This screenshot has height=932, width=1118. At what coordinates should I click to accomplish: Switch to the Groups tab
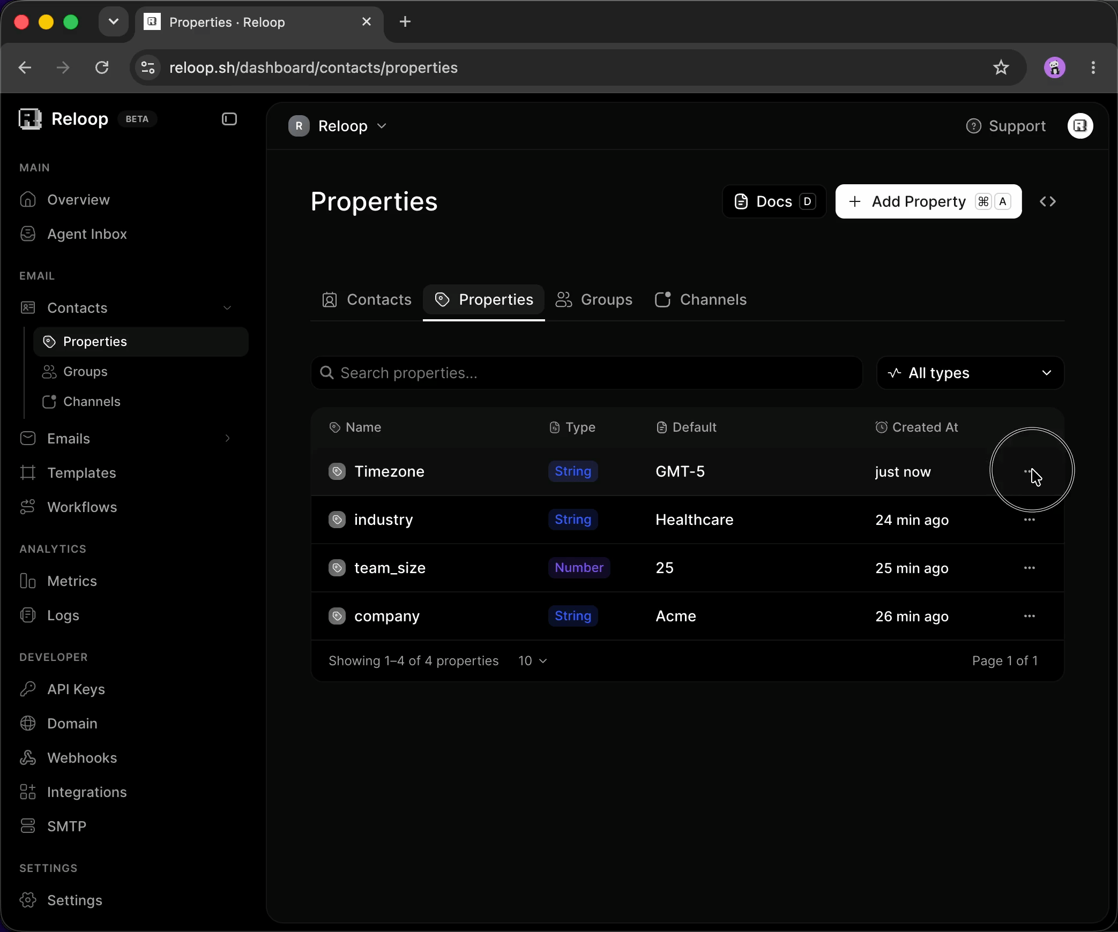pyautogui.click(x=594, y=299)
